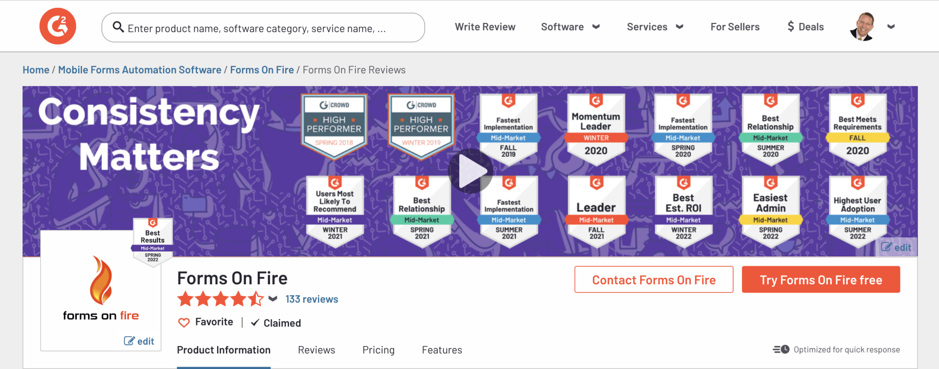Click the Forms On Fire flame logo
Viewport: 939px width, 369px height.
pos(101,280)
